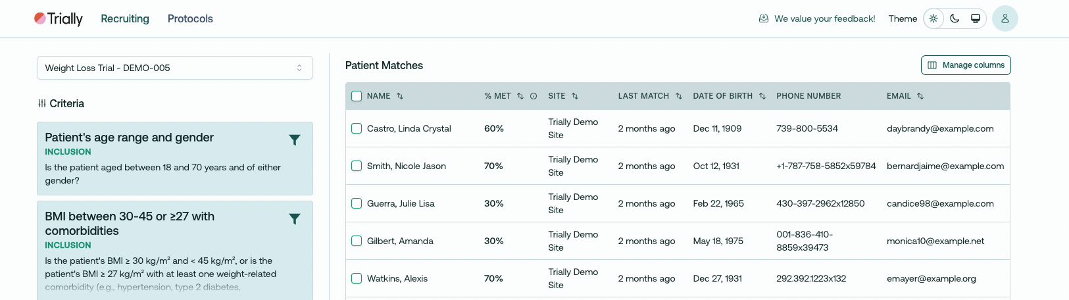The image size is (1069, 300).
Task: Open the We value your feedback link
Action: click(817, 18)
